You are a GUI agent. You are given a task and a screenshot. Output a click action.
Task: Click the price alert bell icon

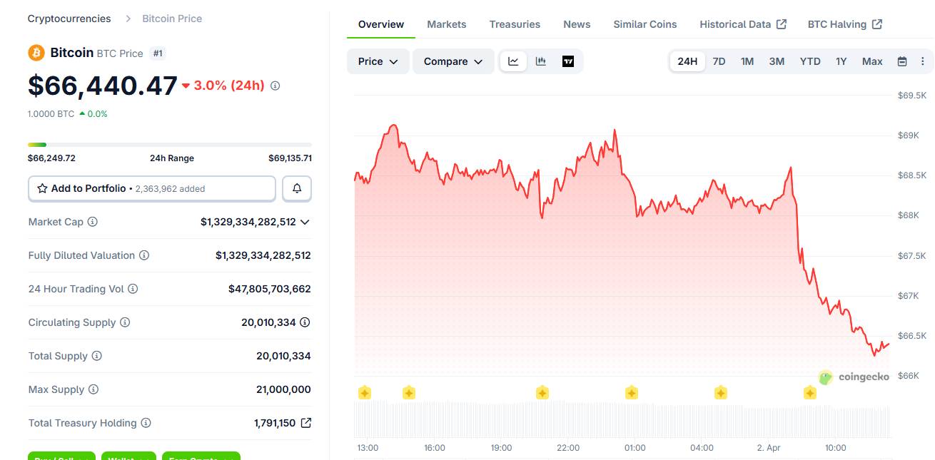click(x=297, y=188)
